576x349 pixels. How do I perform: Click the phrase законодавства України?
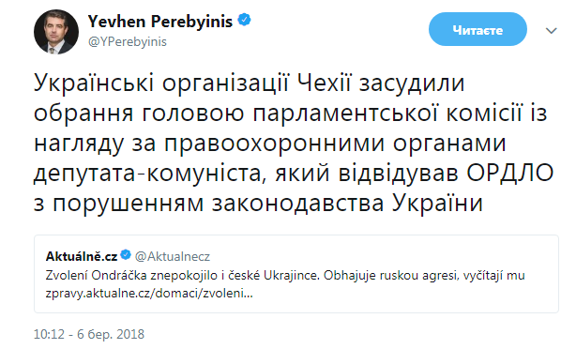point(347,204)
